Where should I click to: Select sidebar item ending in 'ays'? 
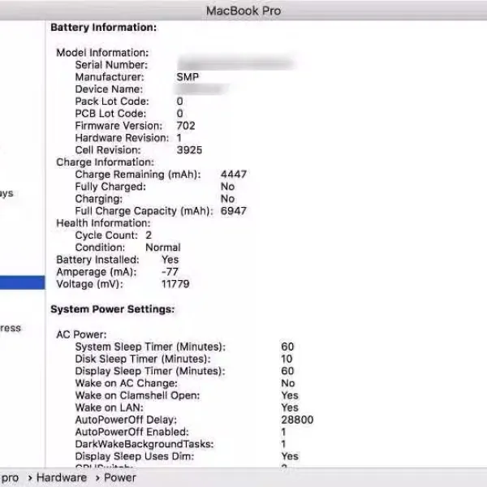click(x=6, y=193)
